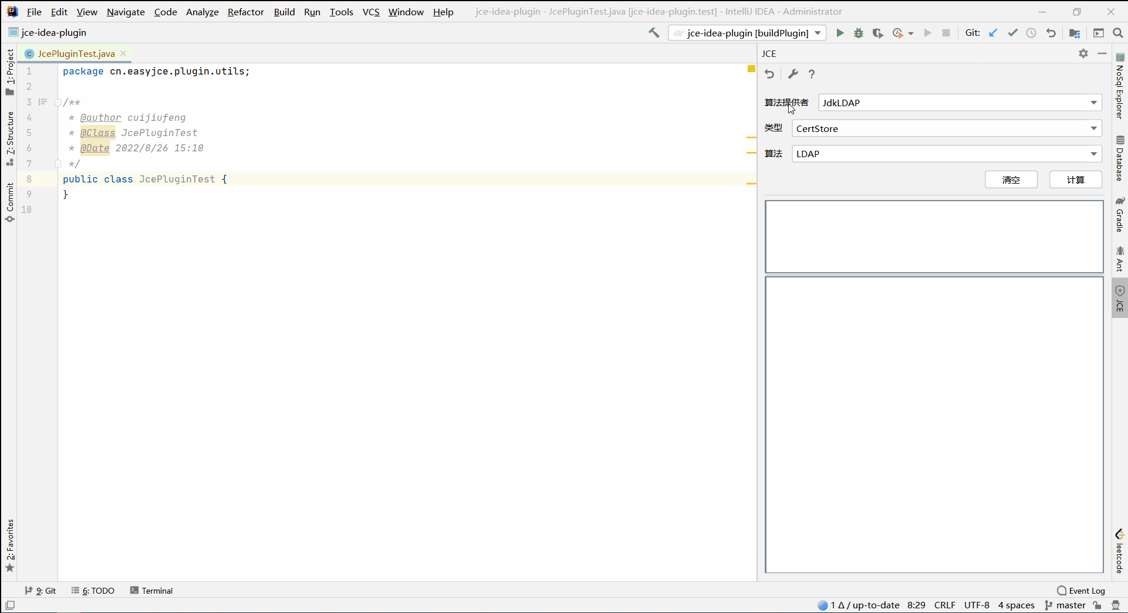Click the fold end marker at line 7
Image resolution: width=1128 pixels, height=613 pixels.
click(58, 164)
